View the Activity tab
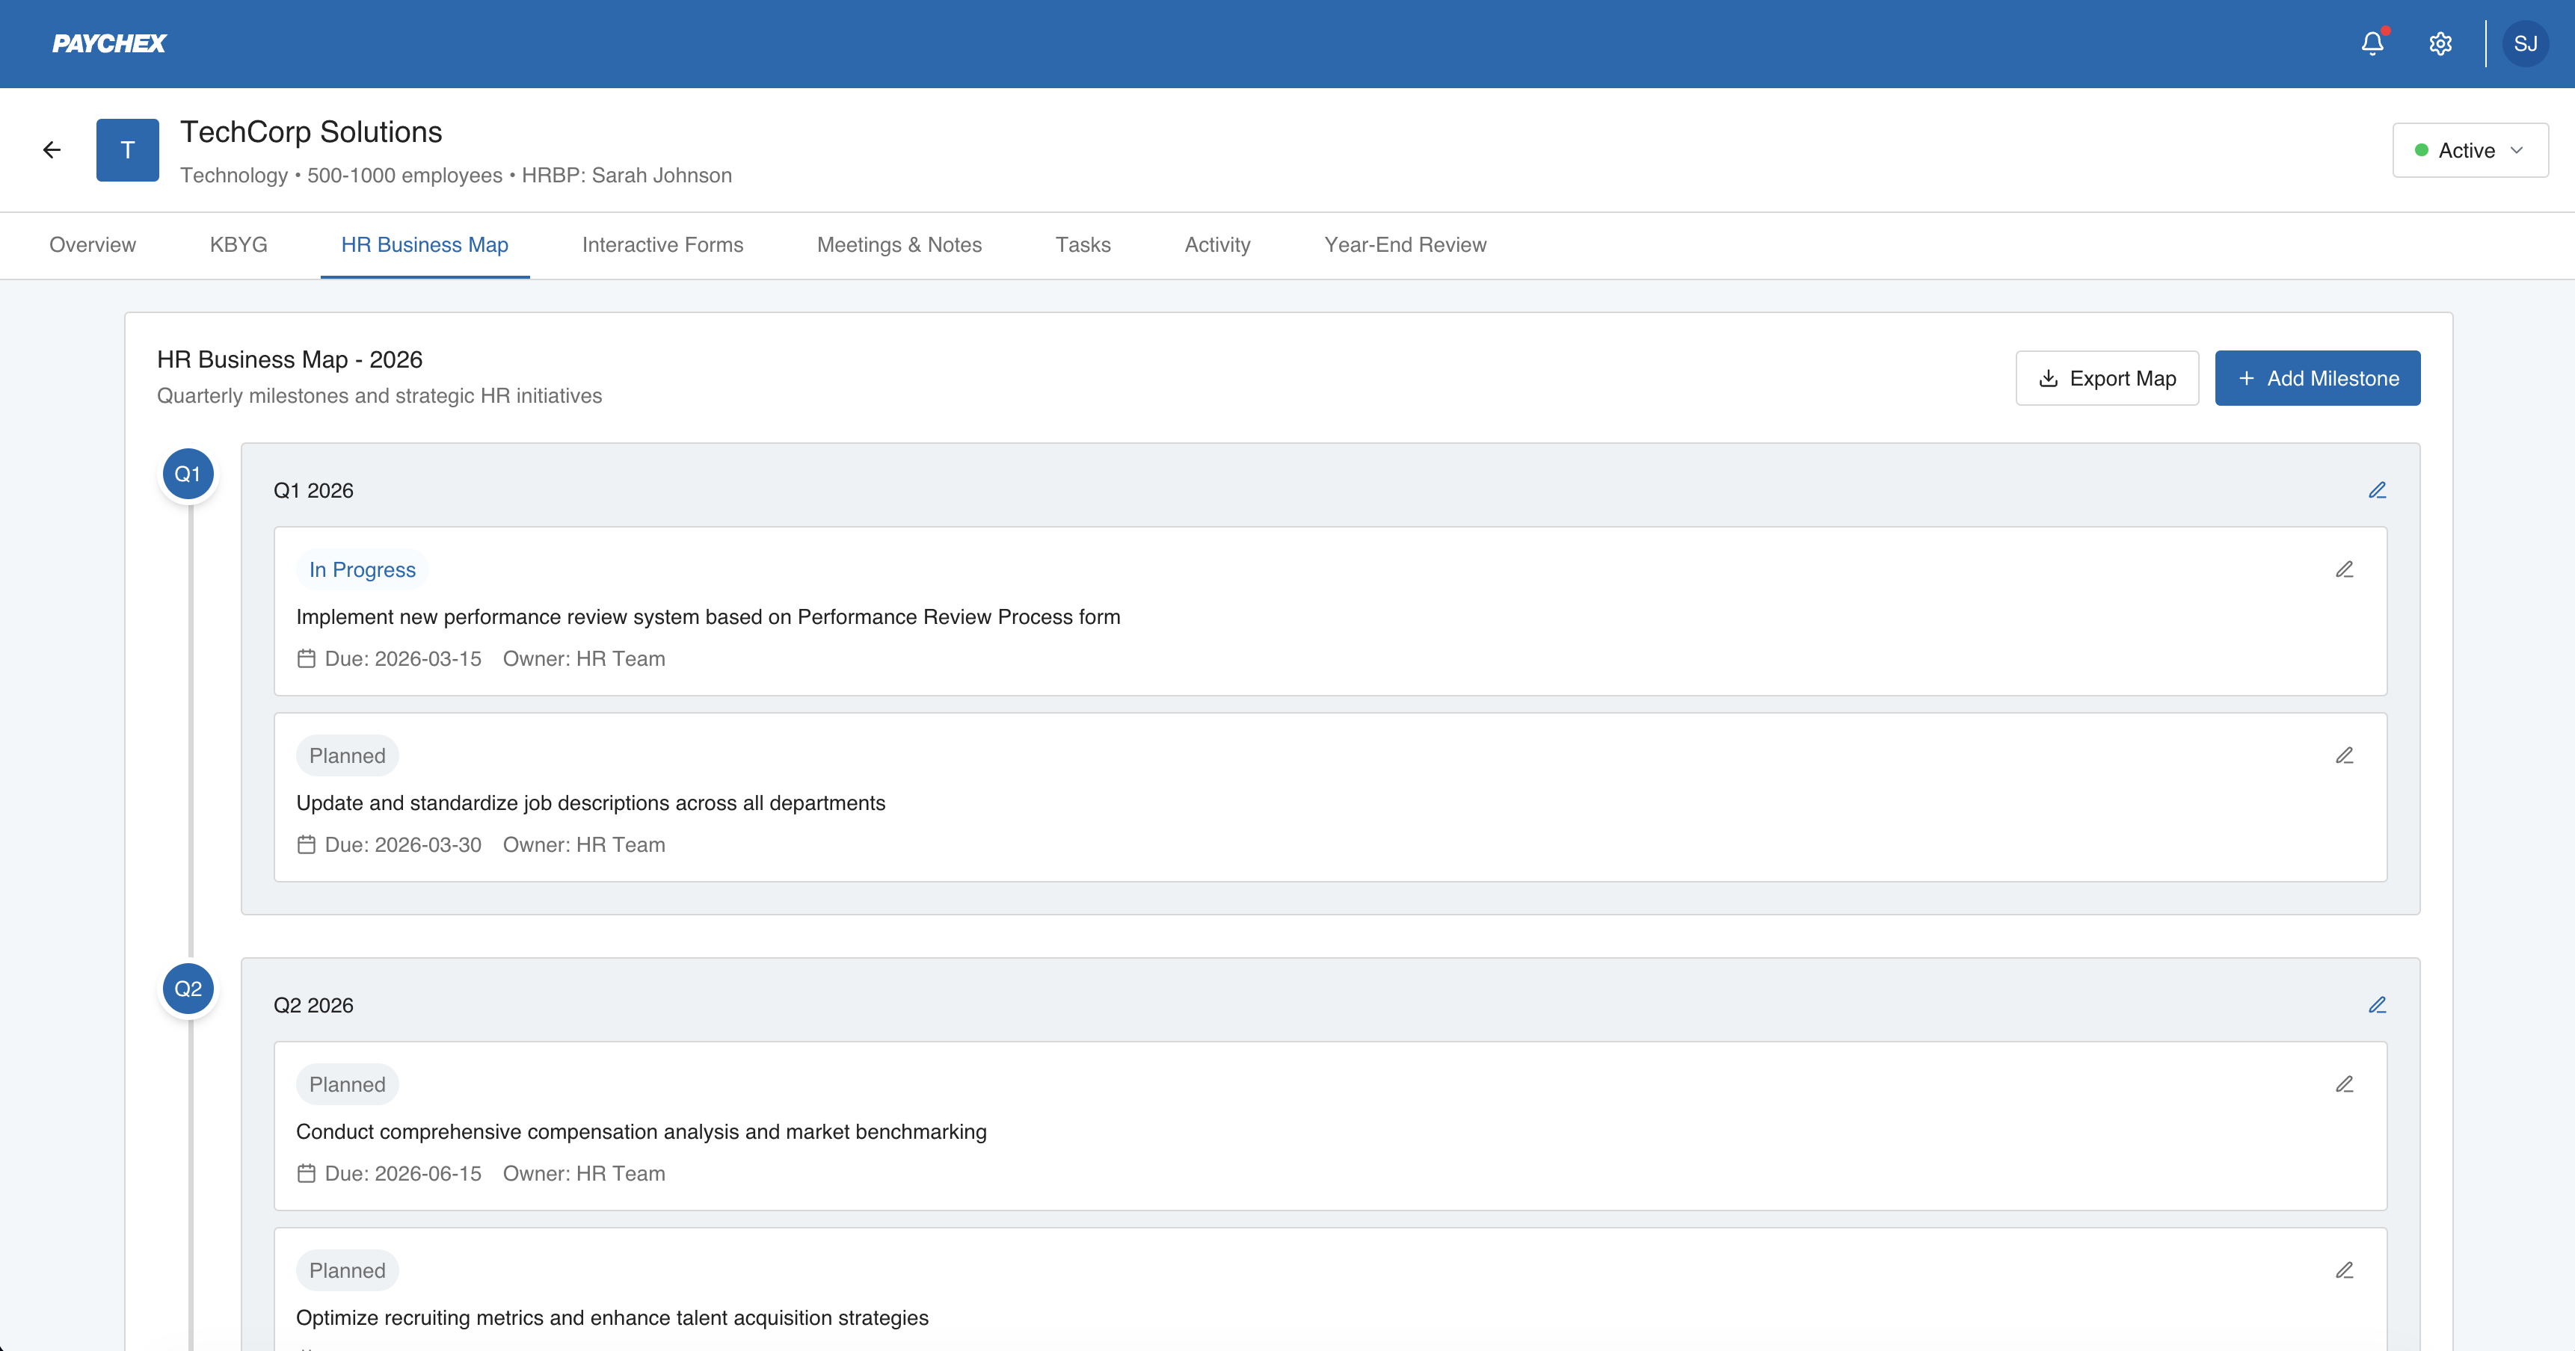Viewport: 2575px width, 1351px height. click(1216, 245)
